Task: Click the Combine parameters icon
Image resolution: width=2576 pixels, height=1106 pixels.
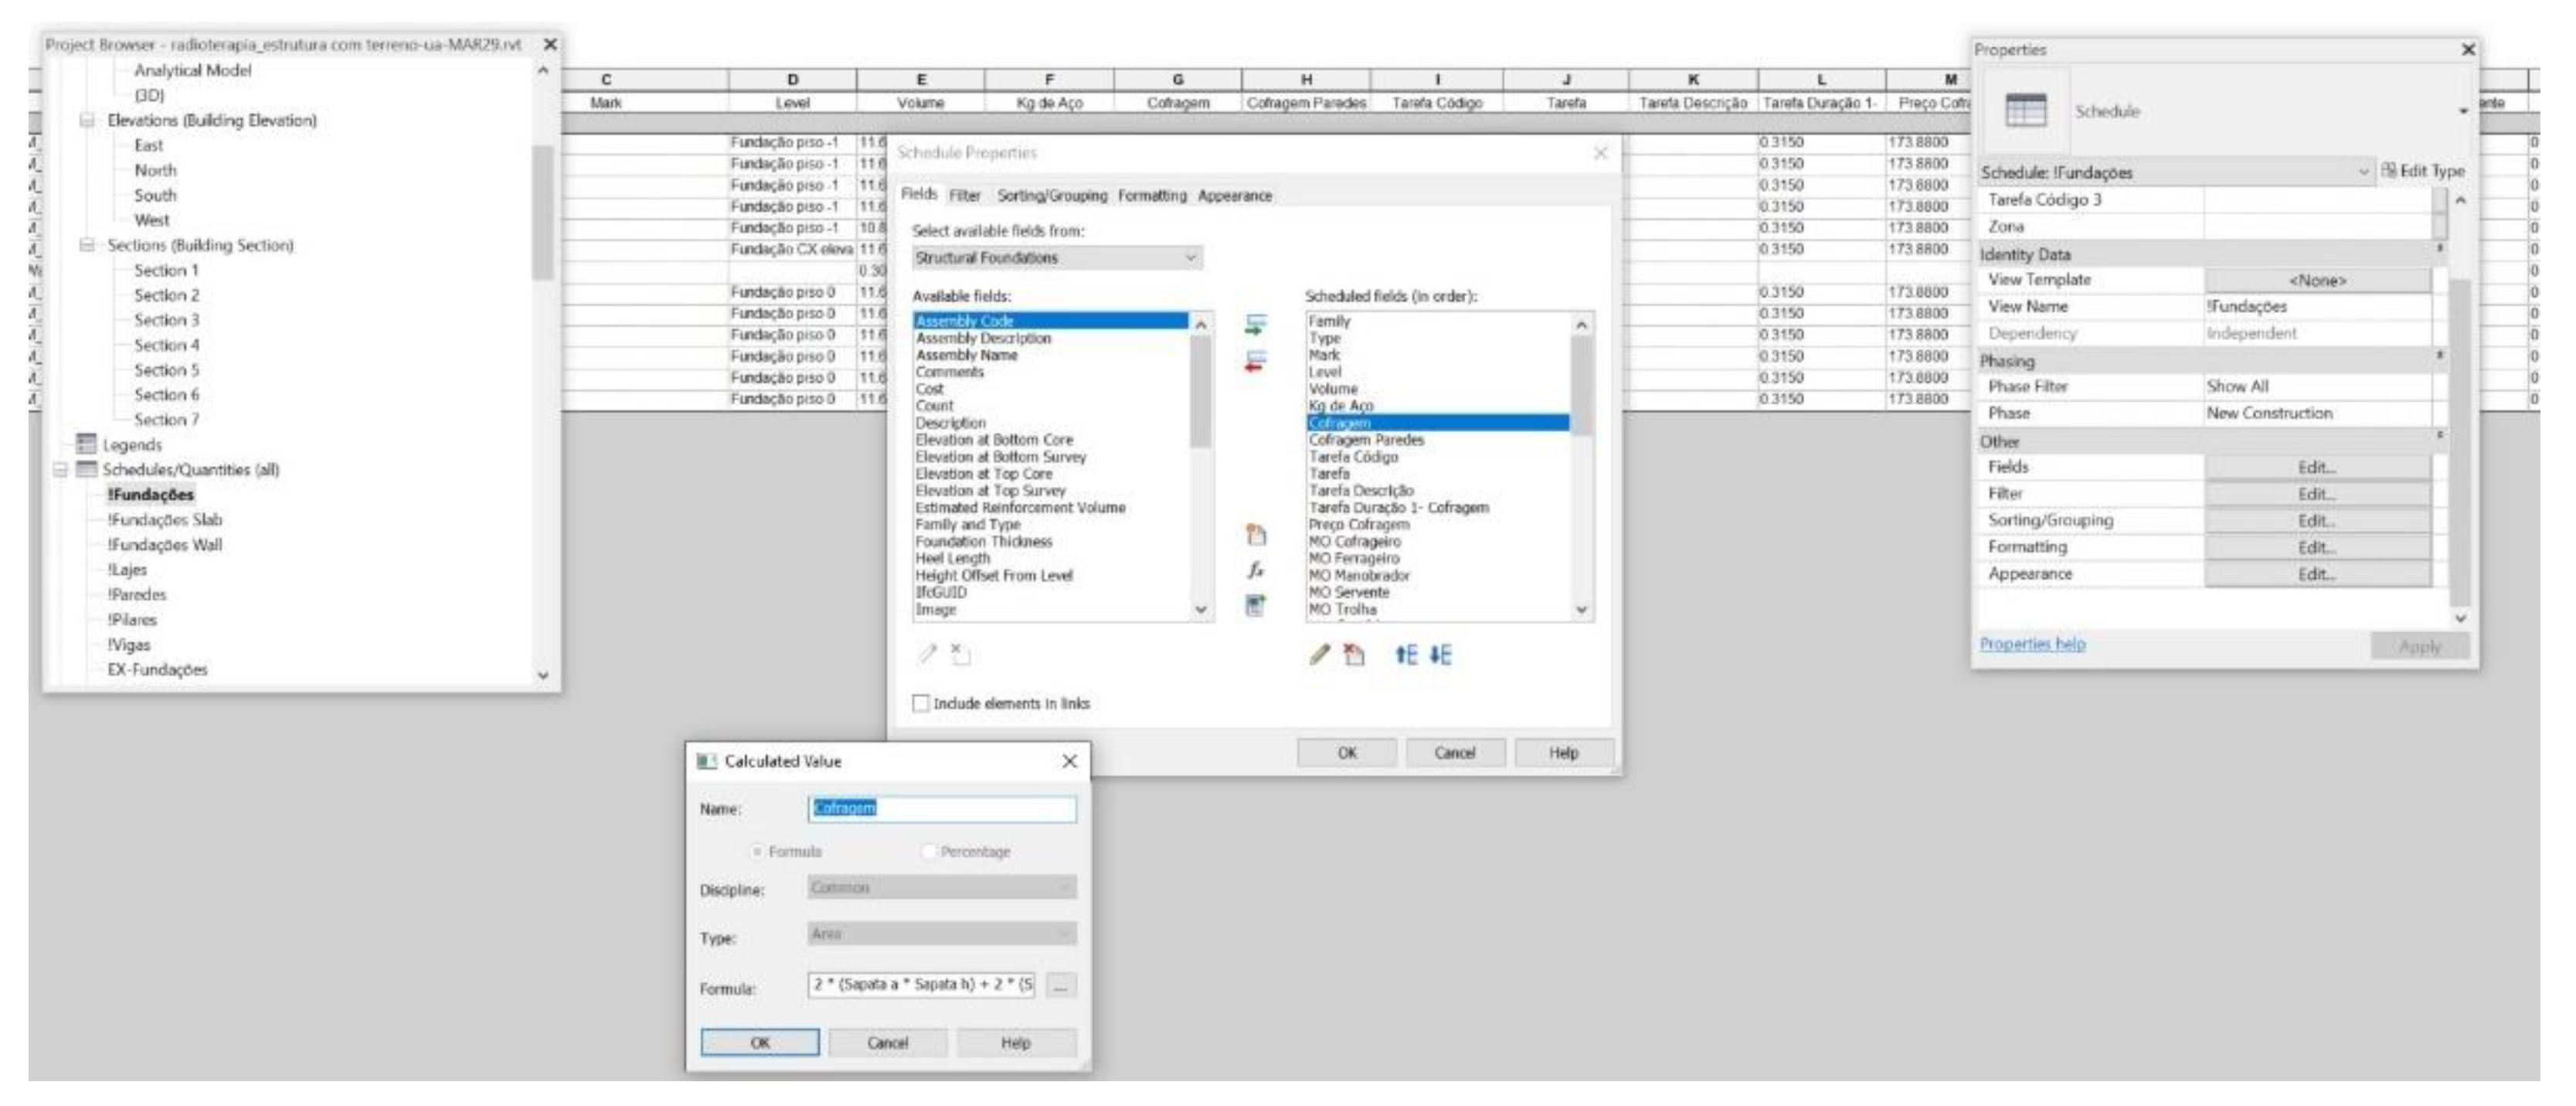Action: tap(1256, 605)
